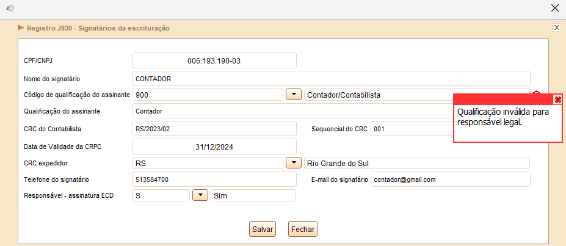The width and height of the screenshot is (566, 246).
Task: Open Responsável - assinatura ECD dropdown
Action: tap(200, 195)
